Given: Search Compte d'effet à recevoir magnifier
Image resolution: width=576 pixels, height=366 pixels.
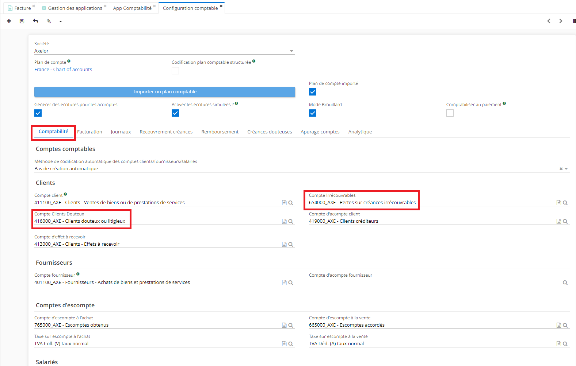Looking at the screenshot, I should [291, 244].
